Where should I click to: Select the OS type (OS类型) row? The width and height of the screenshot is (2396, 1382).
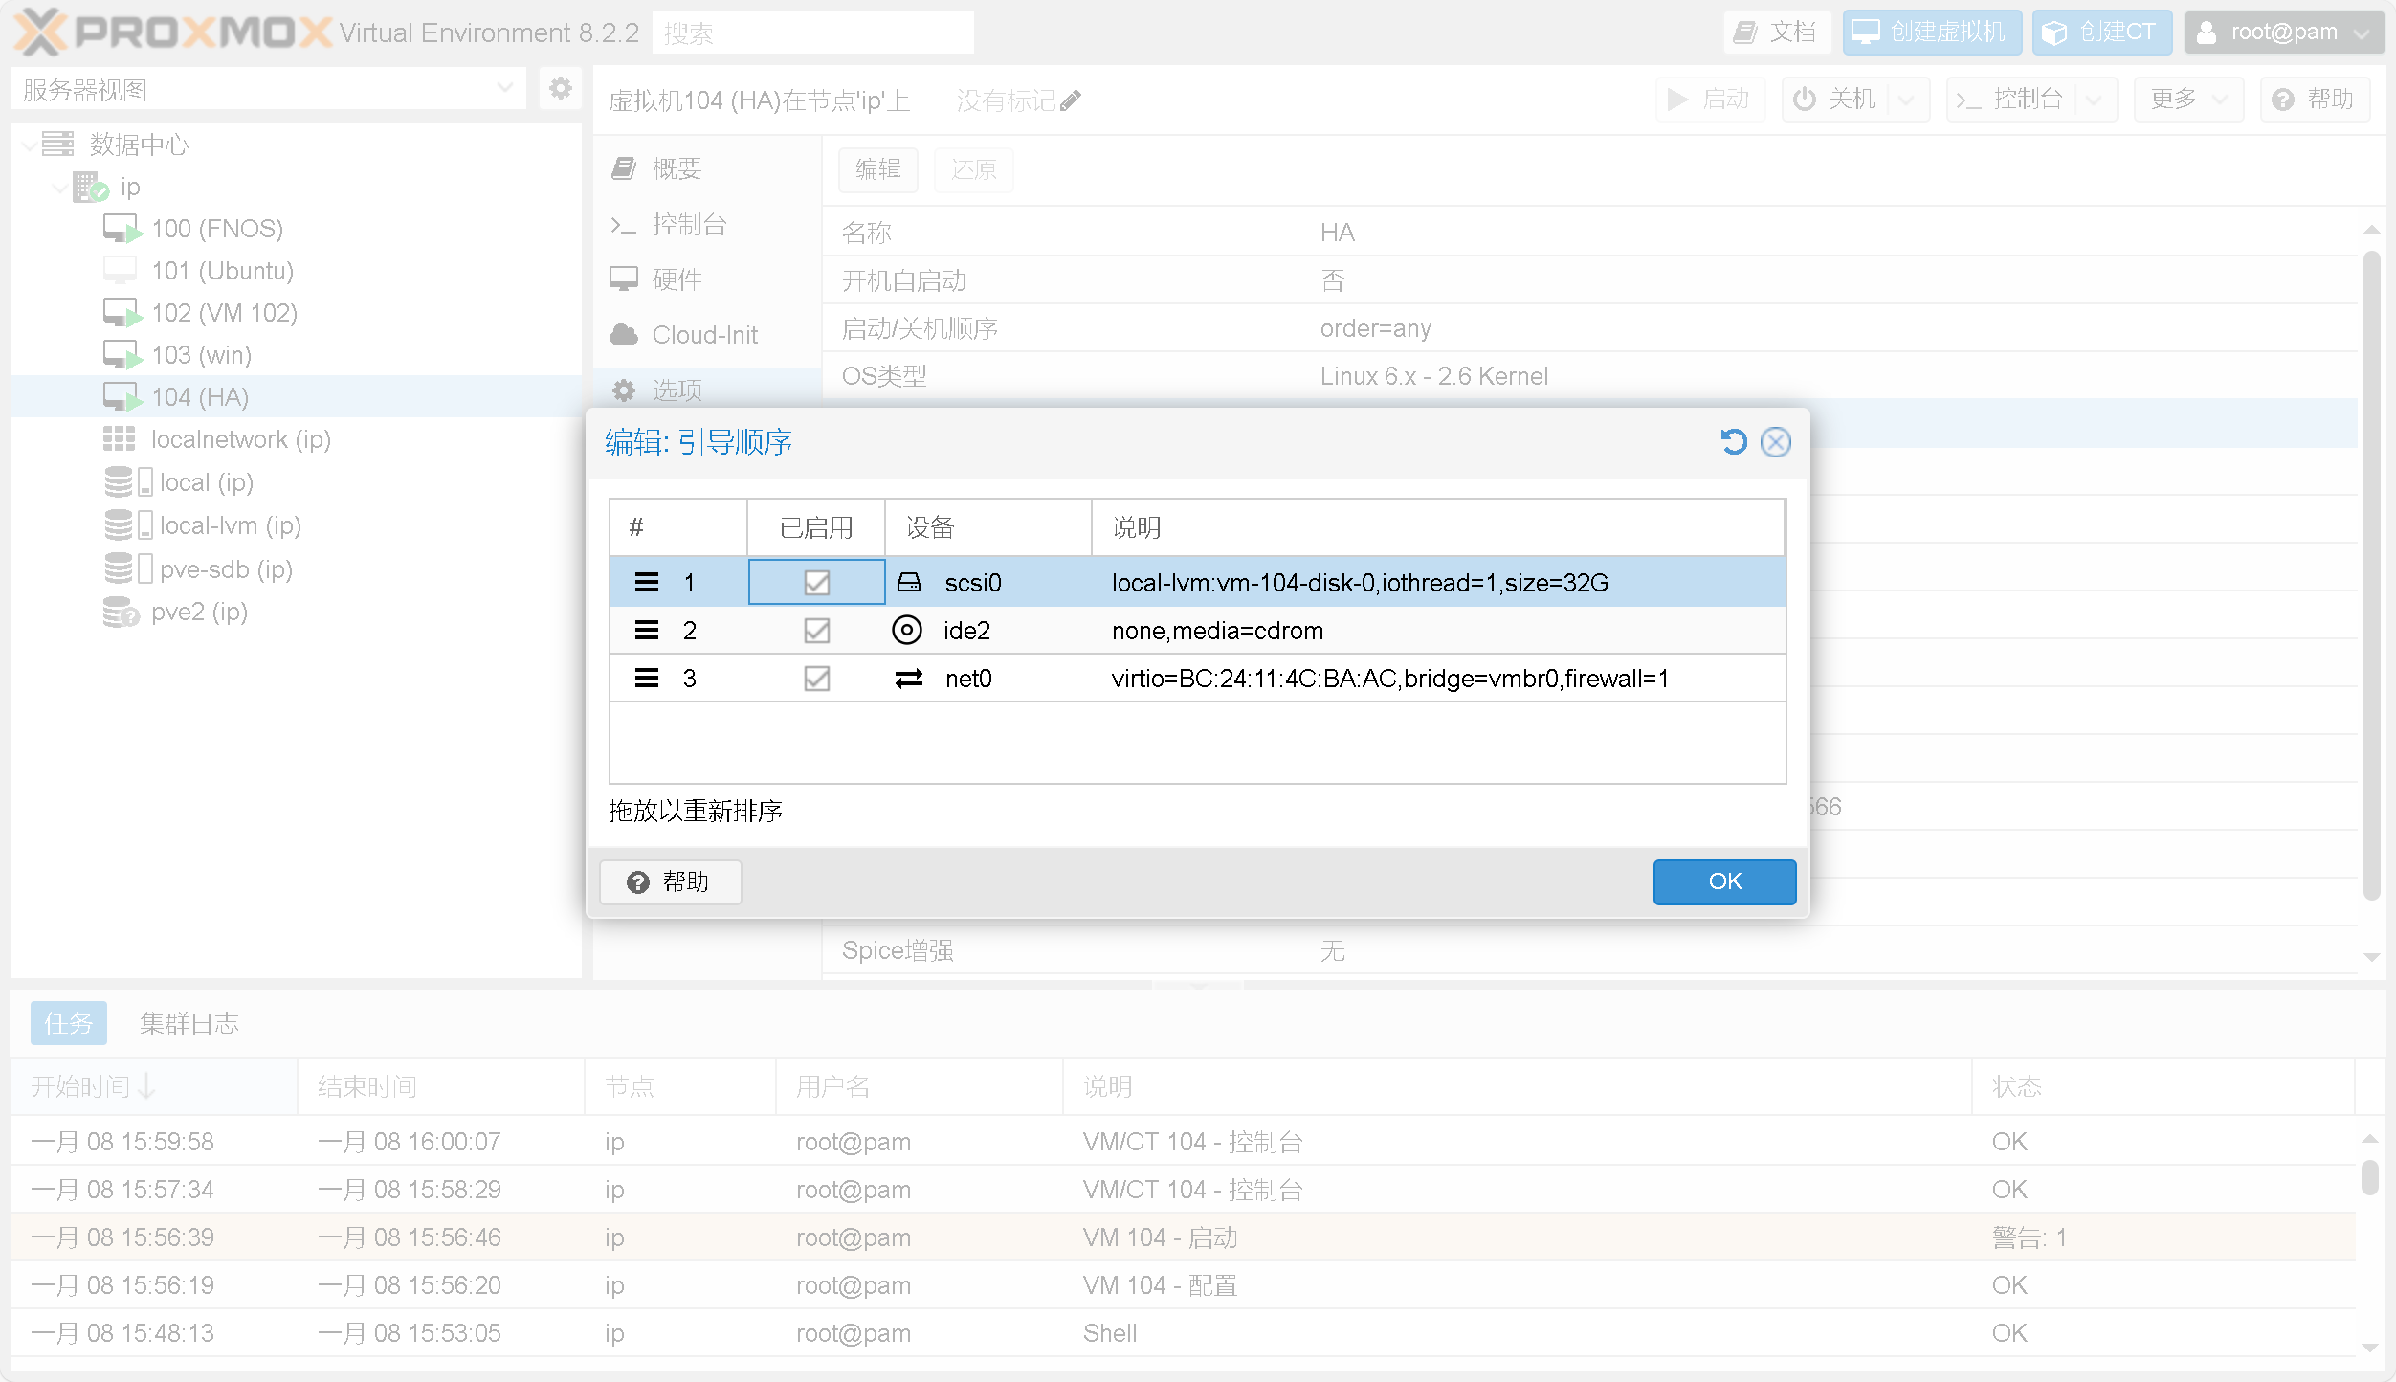(1590, 376)
